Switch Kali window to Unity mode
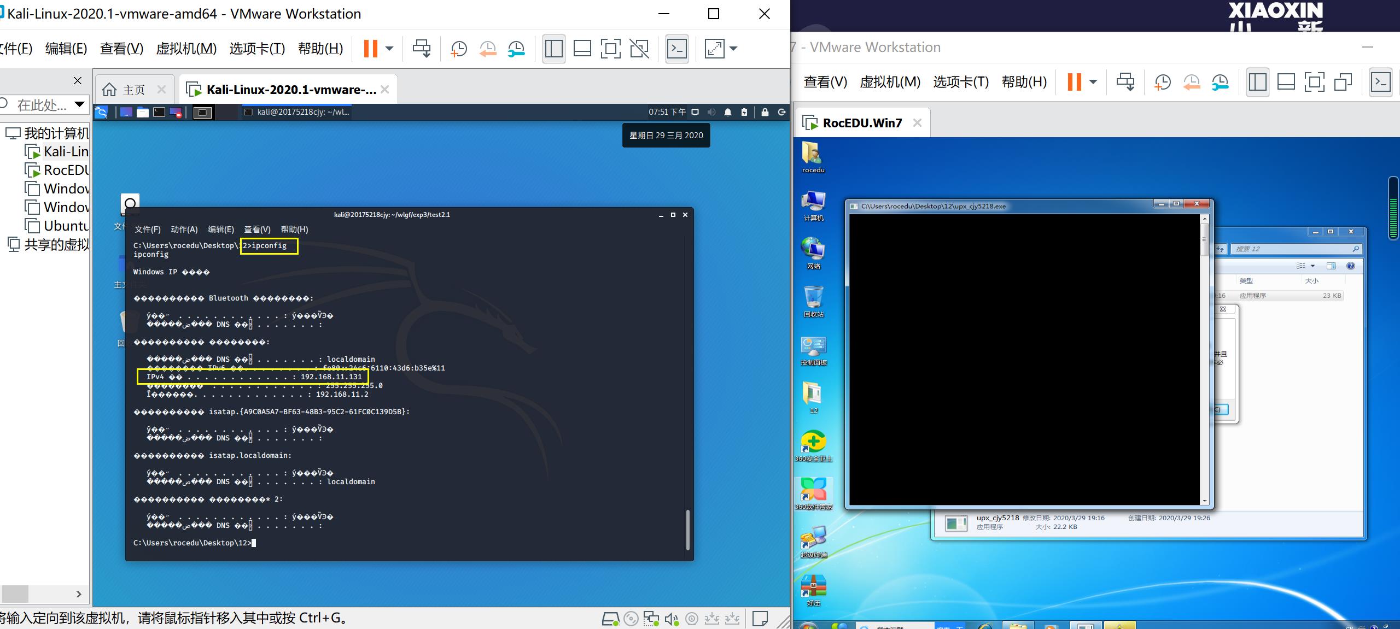 [x=639, y=49]
